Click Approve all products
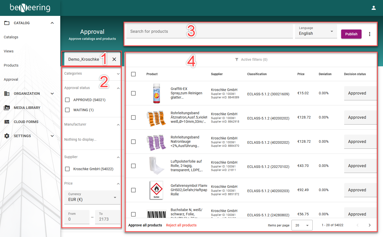Image resolution: width=383 pixels, height=237 pixels. click(145, 225)
